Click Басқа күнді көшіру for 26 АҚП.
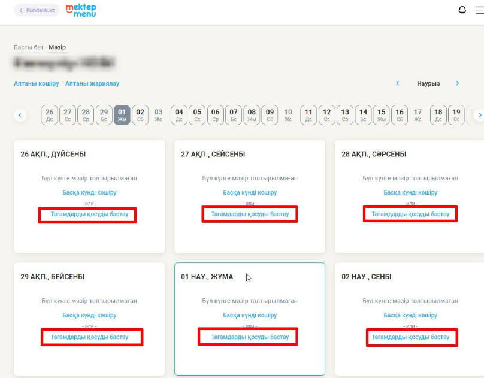The height and width of the screenshot is (378, 484). [x=89, y=193]
